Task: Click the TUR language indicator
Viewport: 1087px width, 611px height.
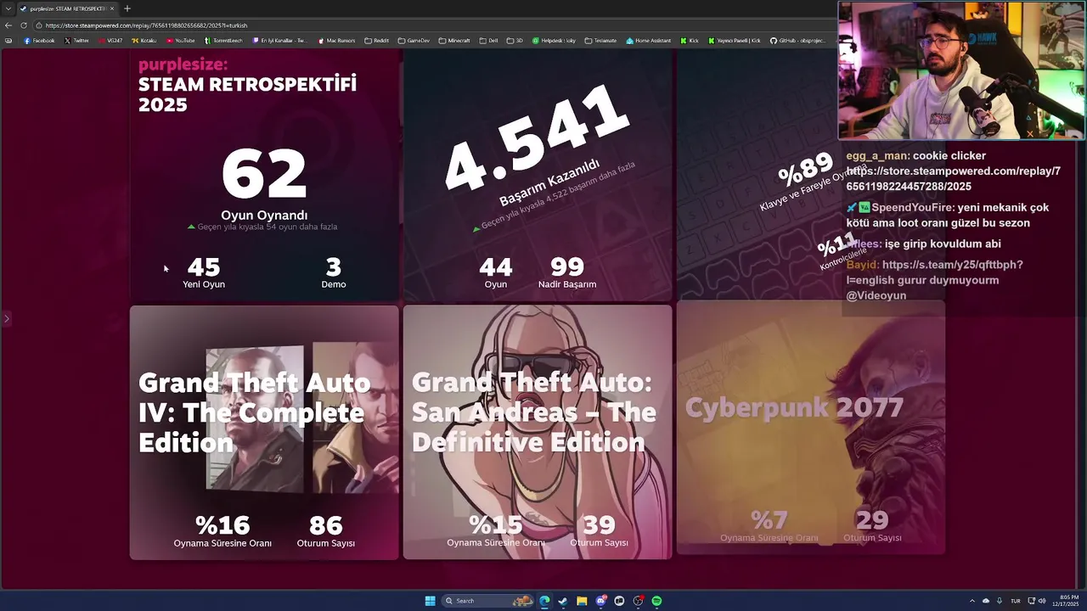Action: [1015, 601]
